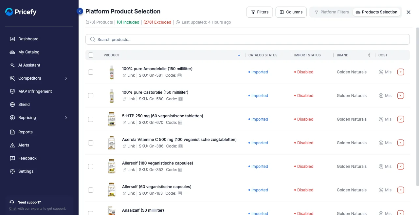The width and height of the screenshot is (419, 215).
Task: Click the CATALOG STATUS column header
Action: pyautogui.click(x=263, y=55)
